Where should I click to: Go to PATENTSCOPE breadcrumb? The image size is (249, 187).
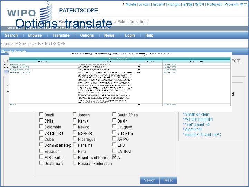[x=52, y=44]
